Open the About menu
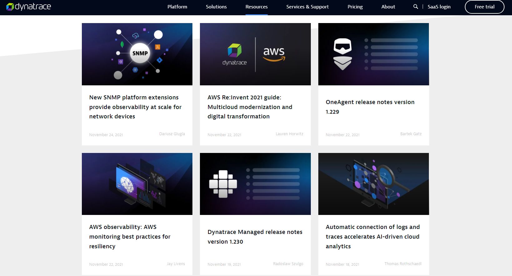The image size is (512, 276). tap(388, 7)
